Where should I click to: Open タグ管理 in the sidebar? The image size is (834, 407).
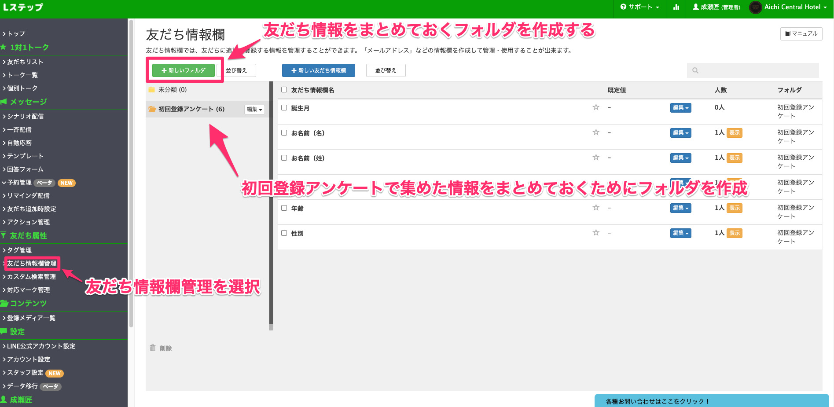point(19,250)
